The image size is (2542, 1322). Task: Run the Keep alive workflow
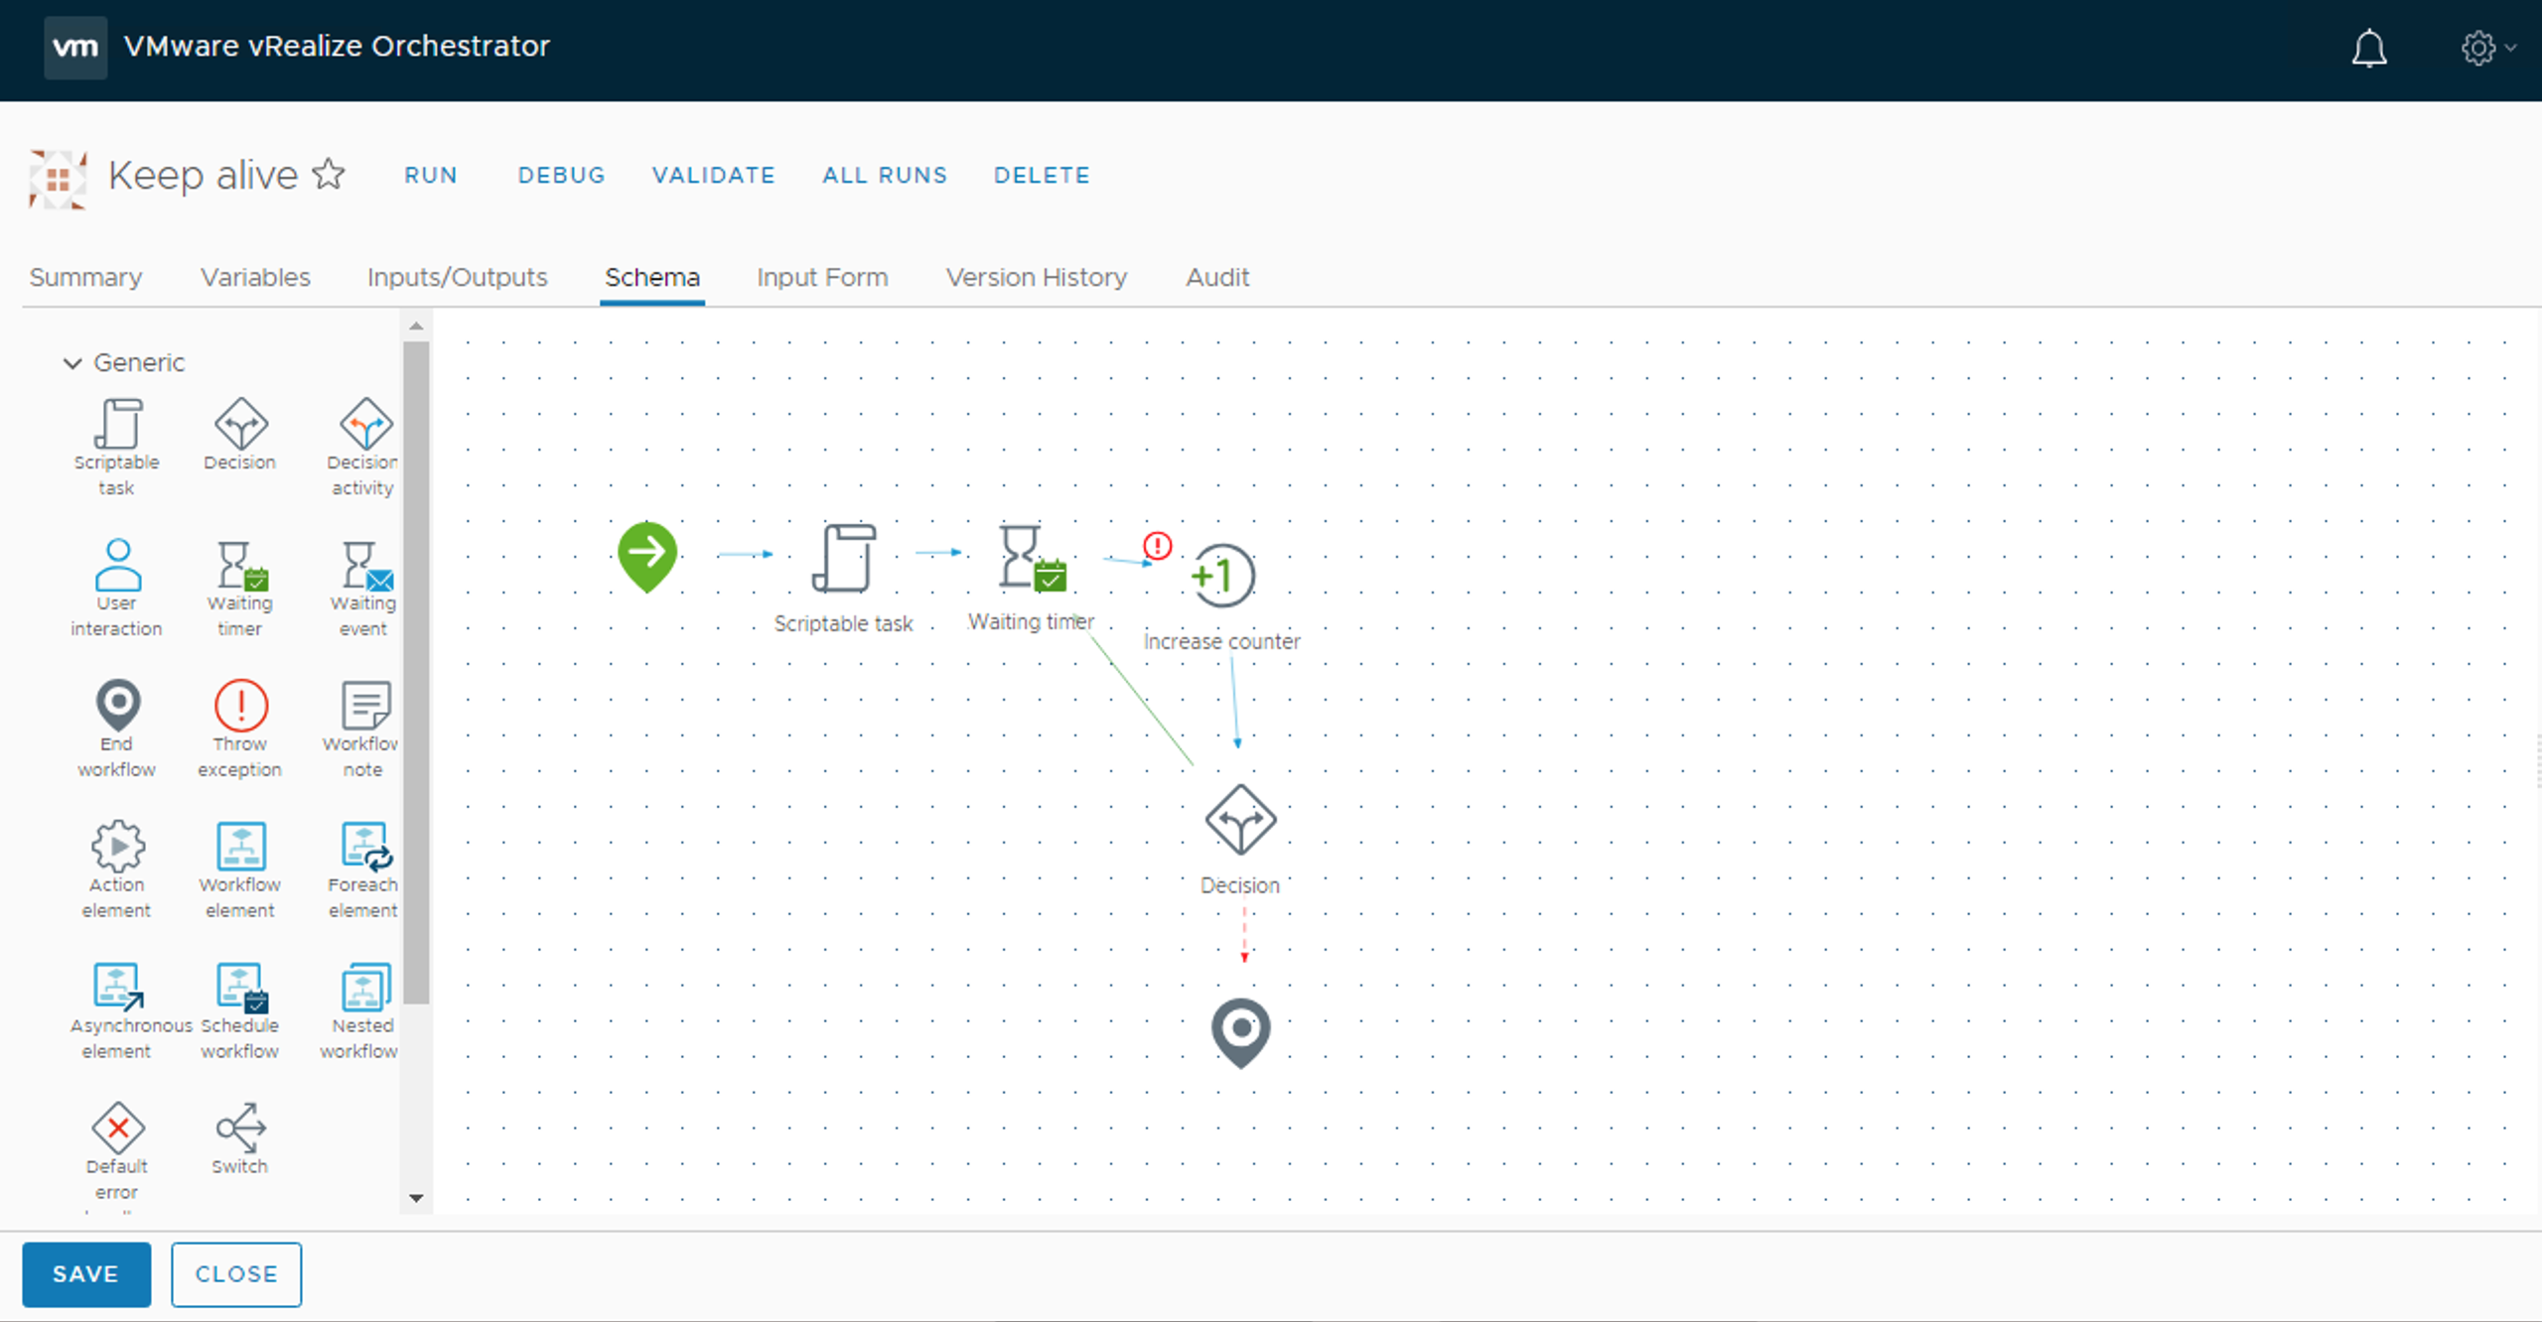[431, 175]
